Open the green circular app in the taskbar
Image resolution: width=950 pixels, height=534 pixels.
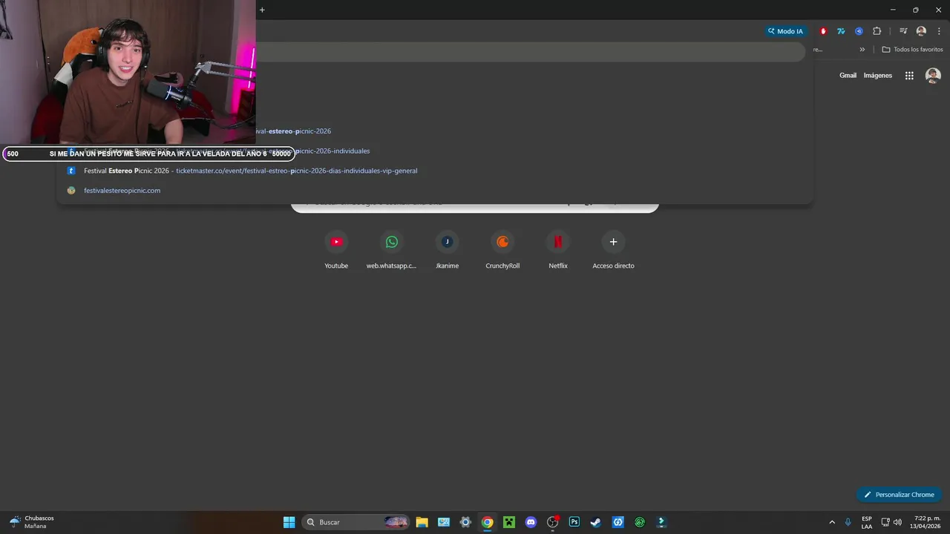point(640,522)
